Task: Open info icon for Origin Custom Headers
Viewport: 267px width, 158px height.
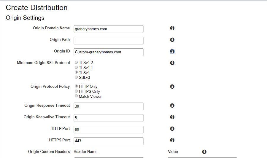Action: coord(204,152)
